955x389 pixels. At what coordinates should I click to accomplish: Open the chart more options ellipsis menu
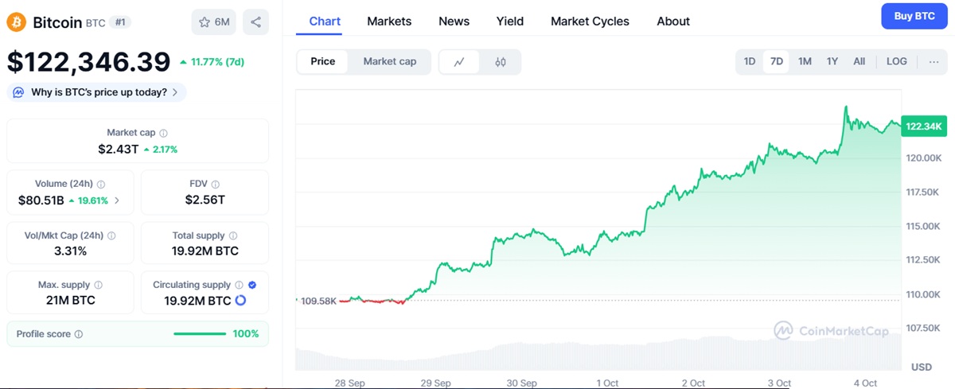934,61
